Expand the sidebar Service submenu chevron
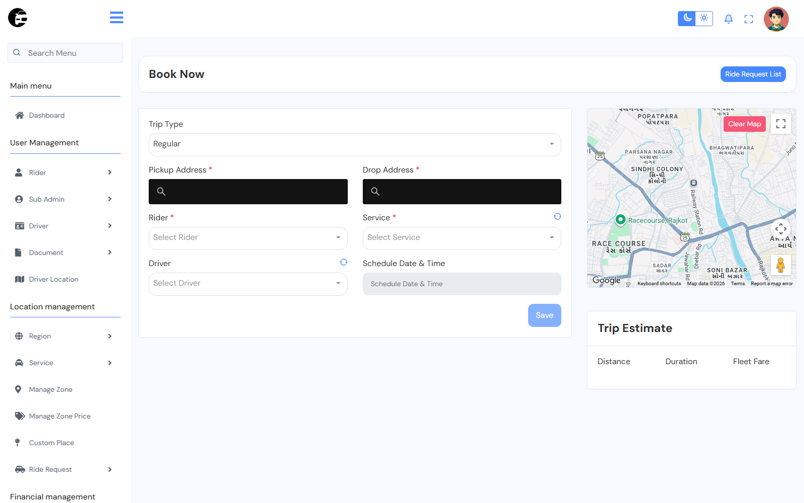 coord(110,363)
